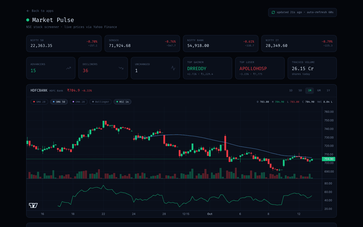Toggle the SMA 50 indicator
363x227 pixels.
[x=59, y=102]
